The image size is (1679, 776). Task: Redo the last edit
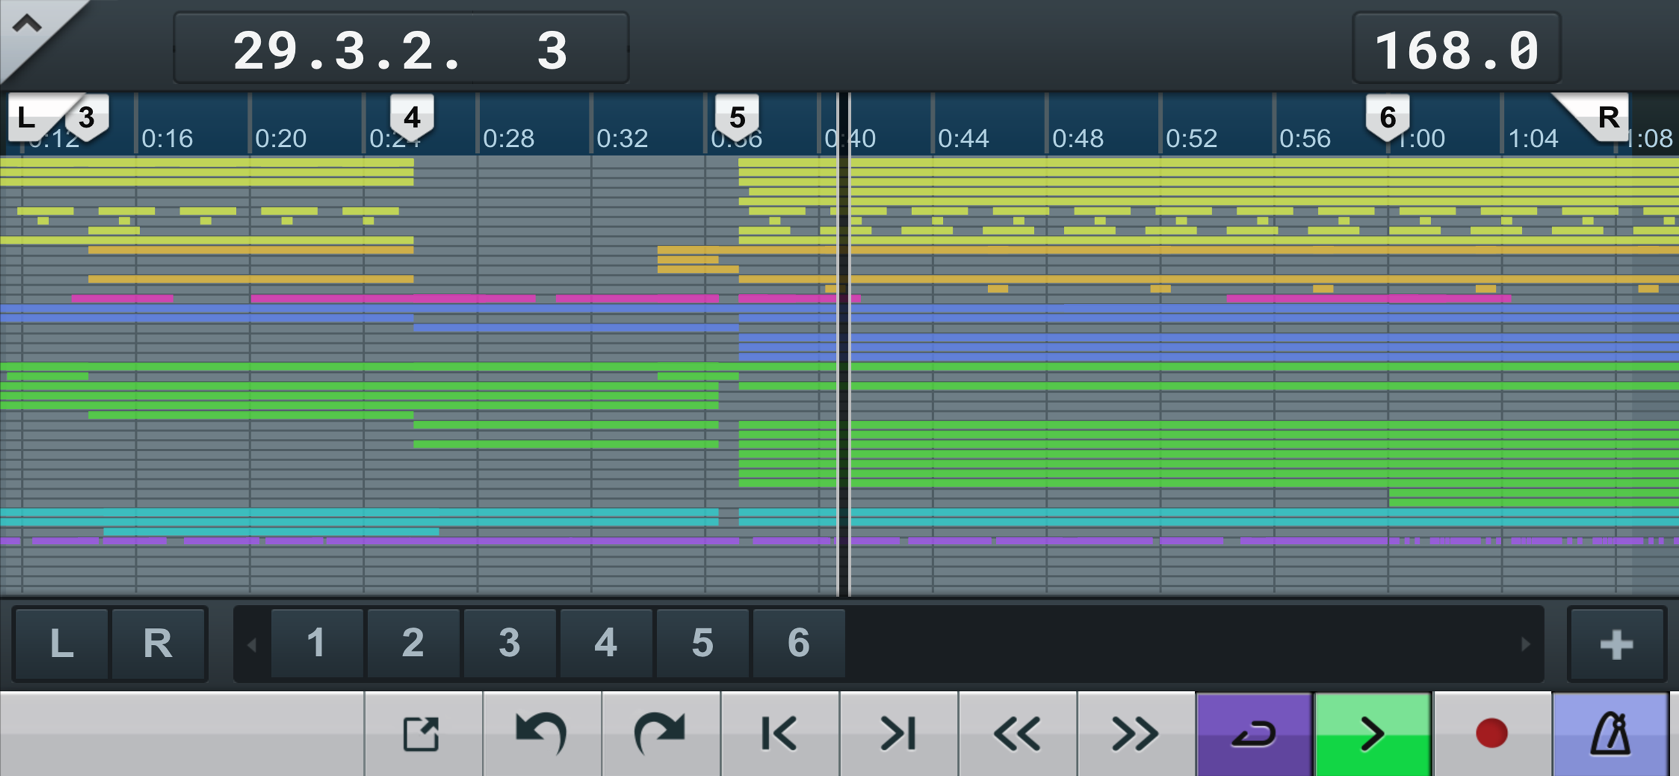(x=660, y=733)
